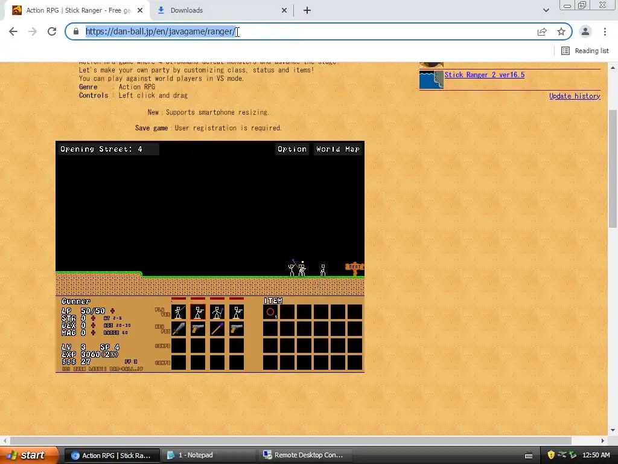Viewport: 618px width, 464px height.
Task: Expand the tab search dropdown chevron
Action: [x=546, y=10]
